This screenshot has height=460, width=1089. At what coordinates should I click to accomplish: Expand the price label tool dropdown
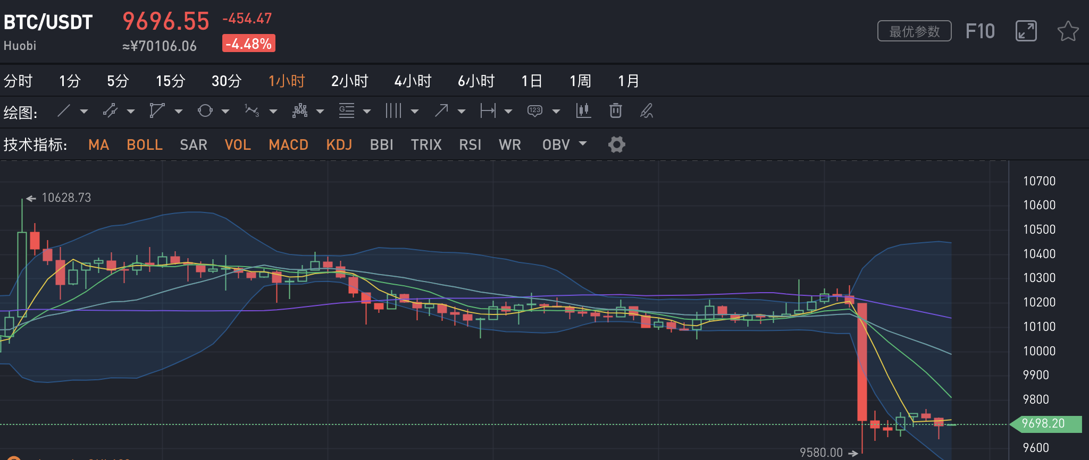click(x=556, y=112)
